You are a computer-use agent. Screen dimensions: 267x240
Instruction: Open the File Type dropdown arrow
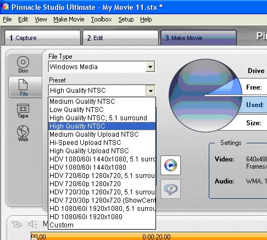(x=150, y=67)
